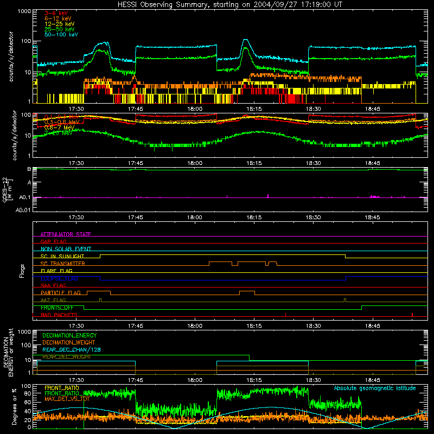
Task: Click 17:45 tick label under the decimation panel
Action: pyautogui.click(x=135, y=380)
